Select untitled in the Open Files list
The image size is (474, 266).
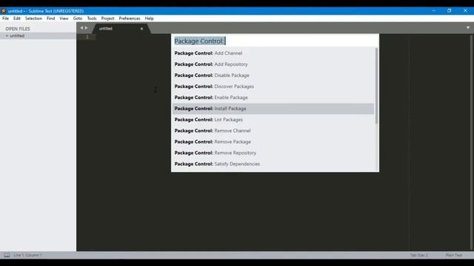coord(38,36)
